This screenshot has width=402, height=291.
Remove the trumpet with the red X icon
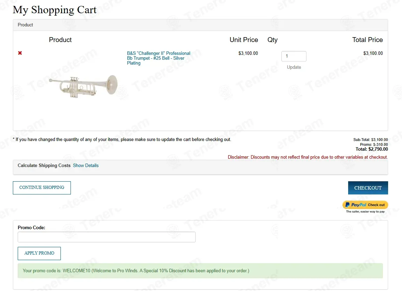click(20, 53)
